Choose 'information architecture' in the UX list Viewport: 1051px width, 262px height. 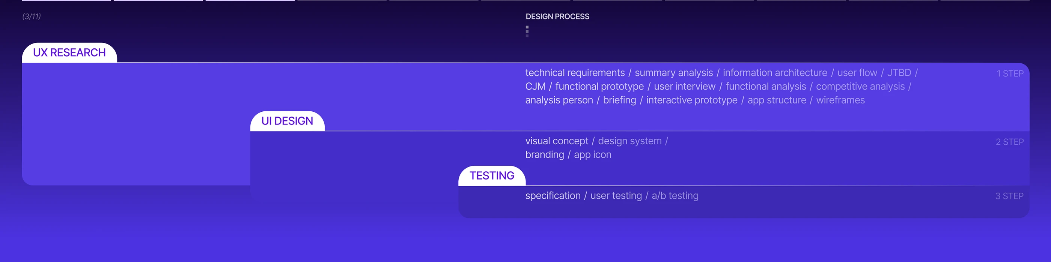coord(775,73)
